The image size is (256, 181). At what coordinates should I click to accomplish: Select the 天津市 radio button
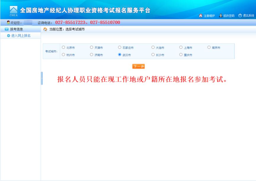92,47
